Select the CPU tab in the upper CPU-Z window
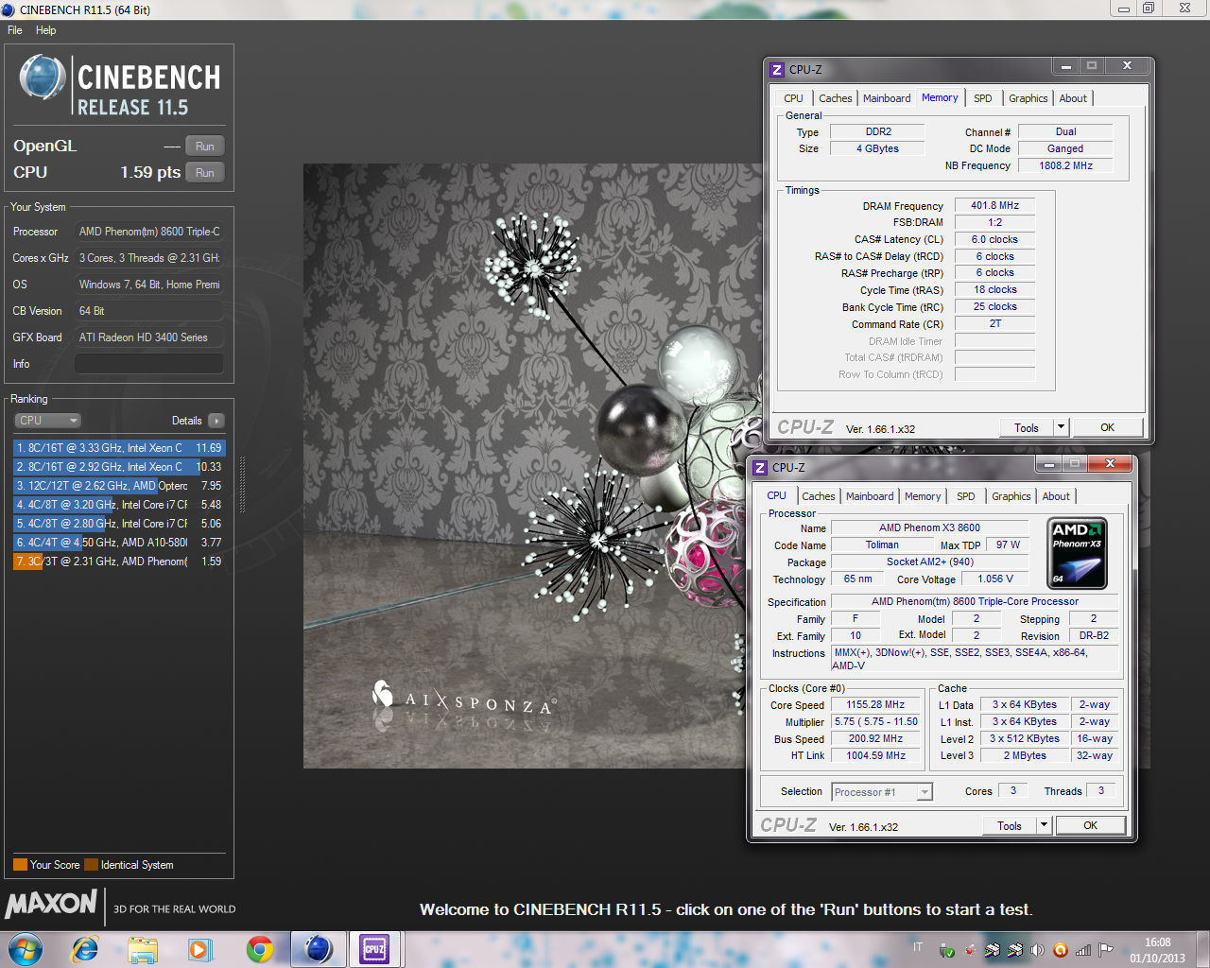1210x968 pixels. tap(793, 98)
